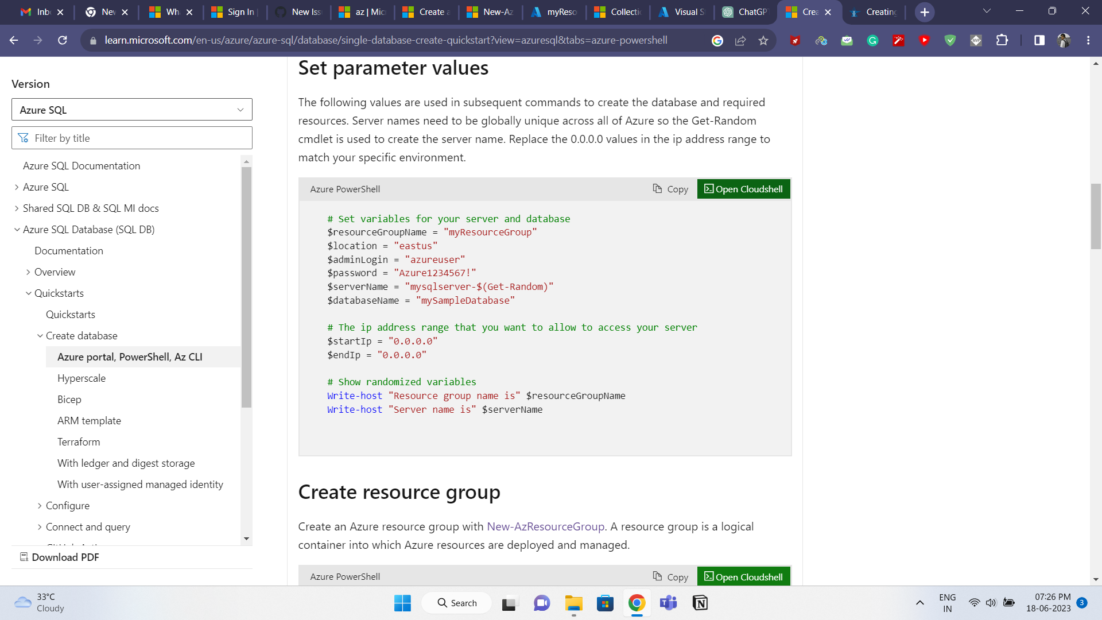Bookmark this page using the star icon
1102x620 pixels.
pos(763,40)
